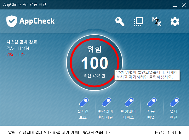Click the AppCheck shield logo
The image size is (189, 140).
(12, 21)
